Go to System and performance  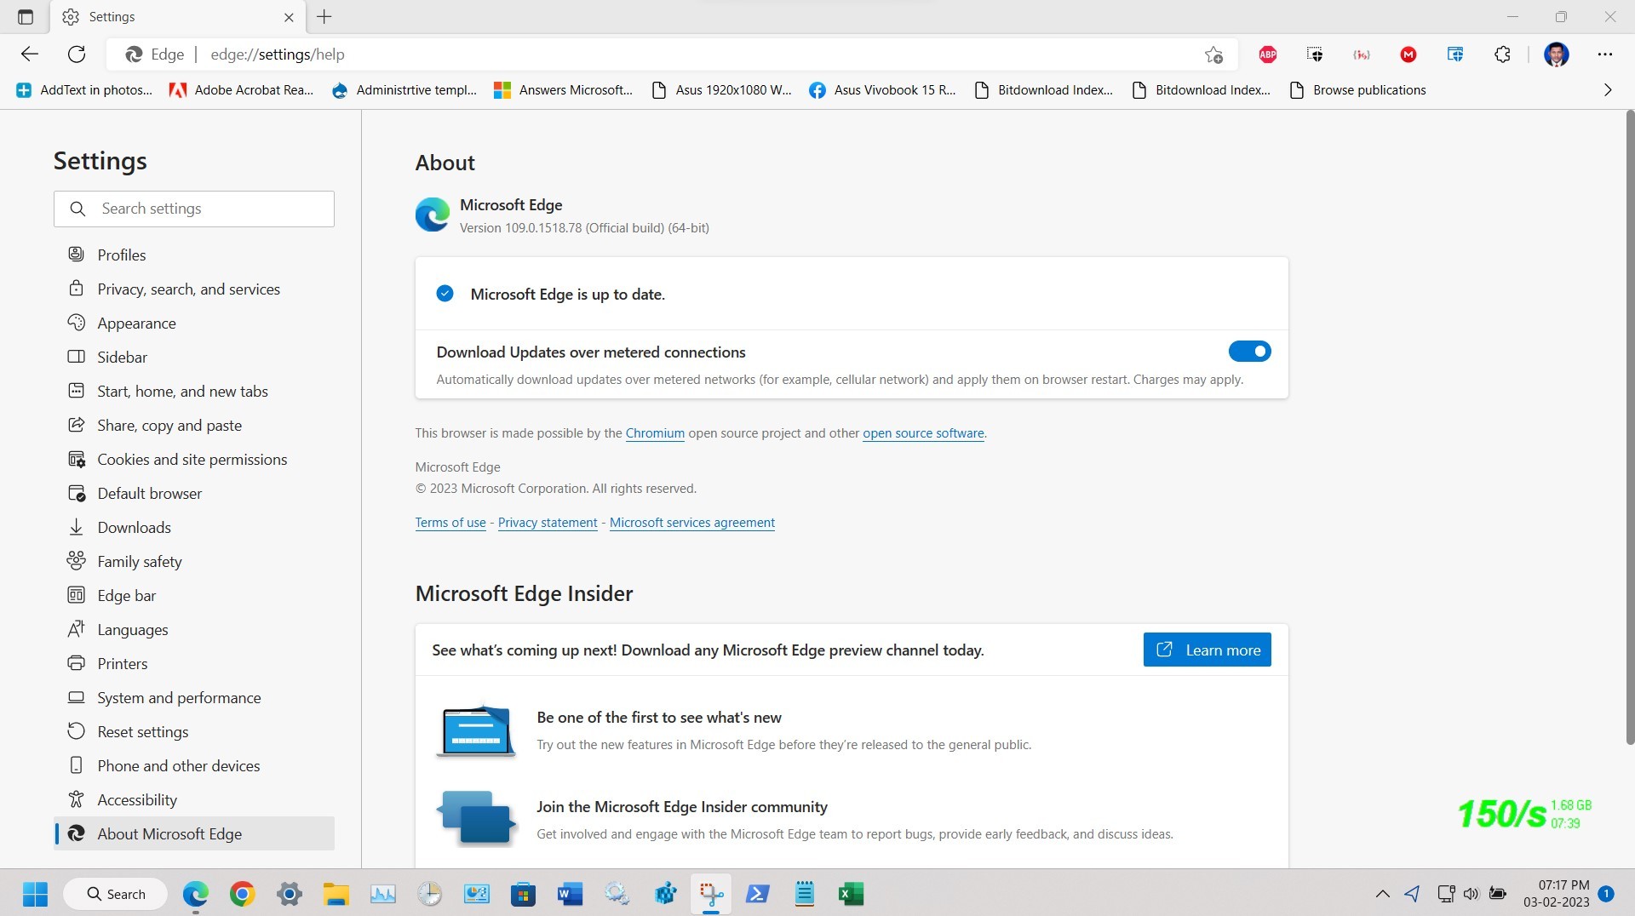point(194,697)
